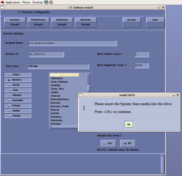Click the info icon in Install INFO dialog
Screen dimensions: 182x176
click(84, 108)
